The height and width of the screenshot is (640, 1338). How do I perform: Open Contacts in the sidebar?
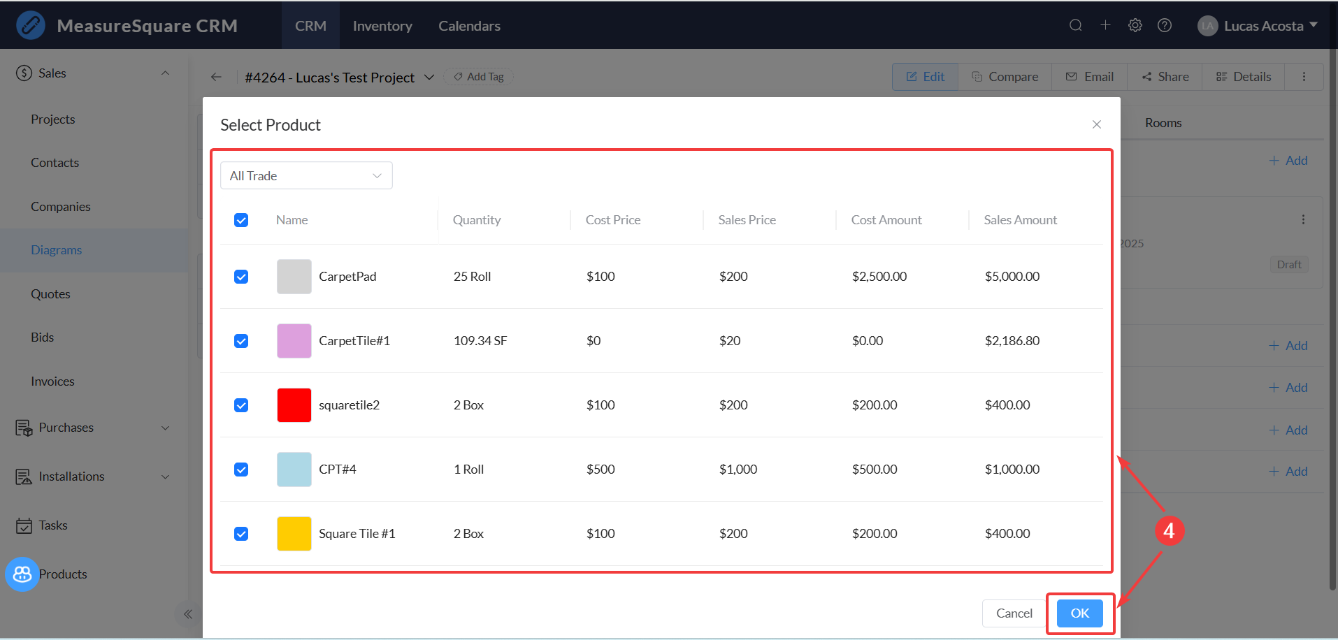tap(55, 163)
